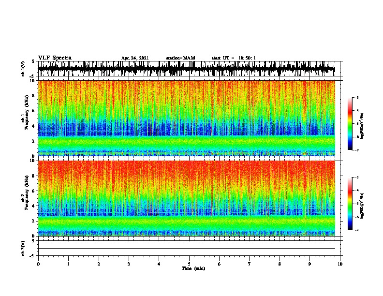Viewport: 383px width, 296px height.
Task: Click the "3" tick on the Time axis
Action: pyautogui.click(x=129, y=264)
